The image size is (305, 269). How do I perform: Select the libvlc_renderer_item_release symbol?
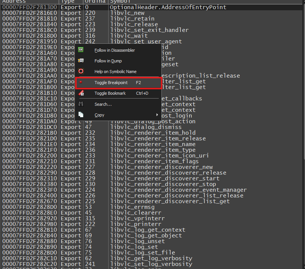click(x=158, y=138)
